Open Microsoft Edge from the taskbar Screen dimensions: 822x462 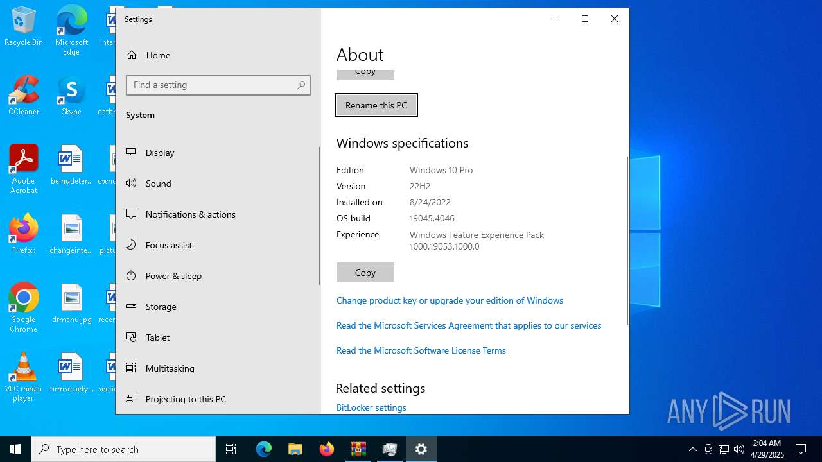click(x=264, y=449)
